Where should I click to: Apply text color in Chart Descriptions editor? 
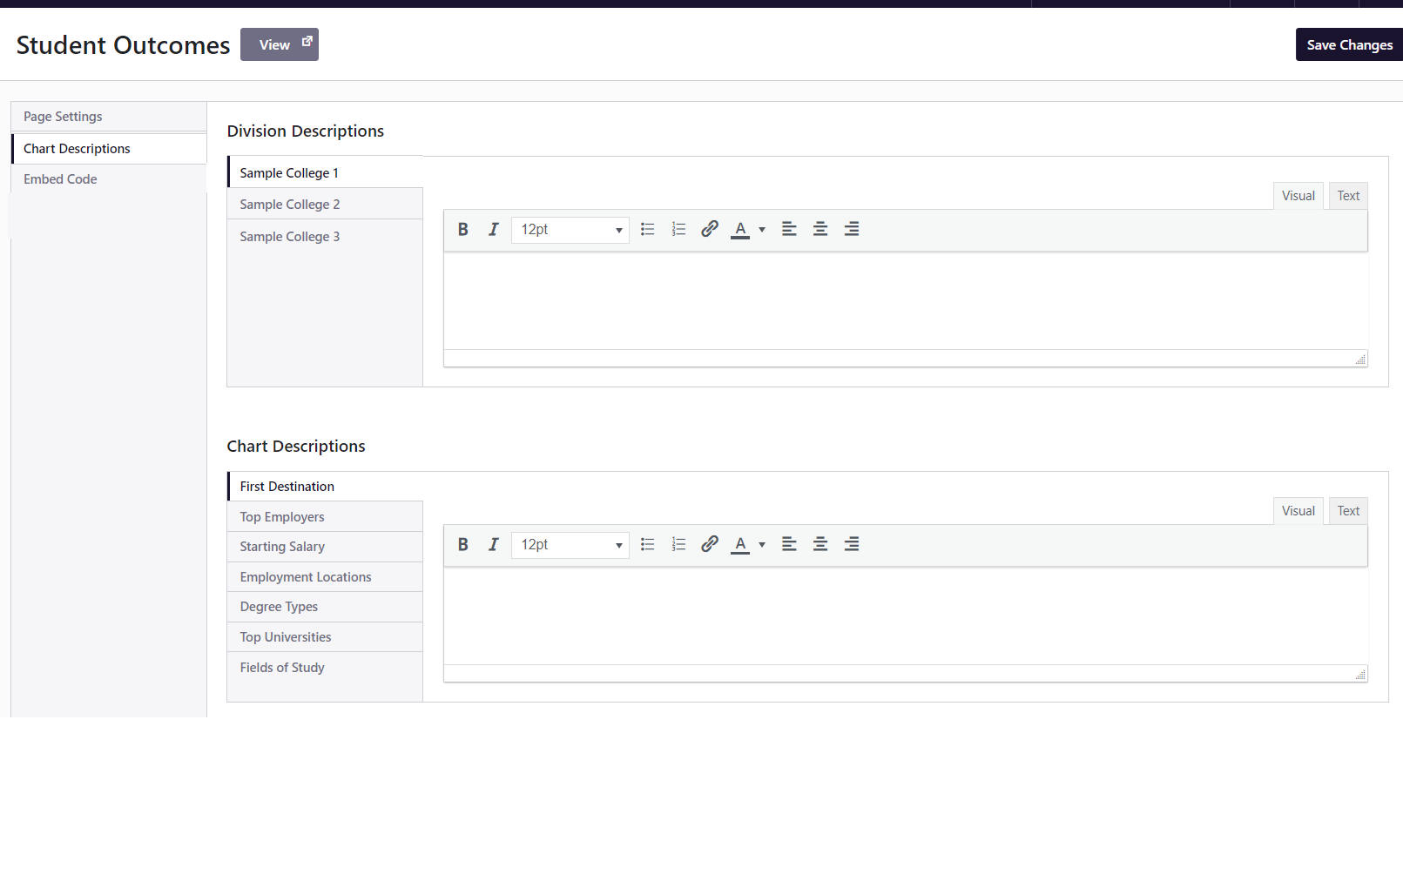tap(740, 545)
